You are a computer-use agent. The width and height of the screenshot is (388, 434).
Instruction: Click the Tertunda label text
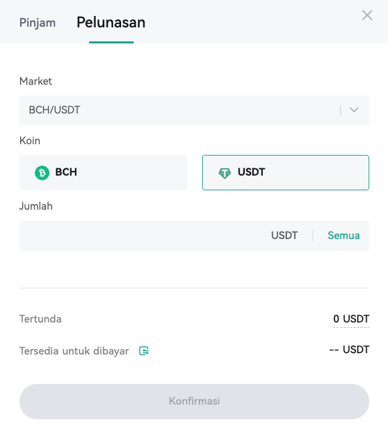point(41,319)
